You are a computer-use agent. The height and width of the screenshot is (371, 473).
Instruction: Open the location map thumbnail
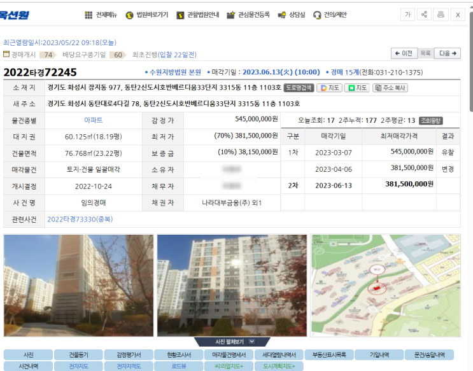(x=385, y=285)
